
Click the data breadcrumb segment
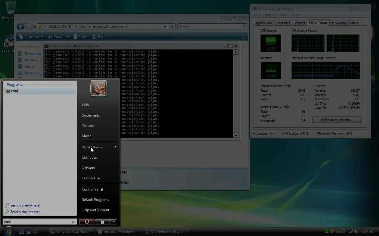tap(83, 27)
